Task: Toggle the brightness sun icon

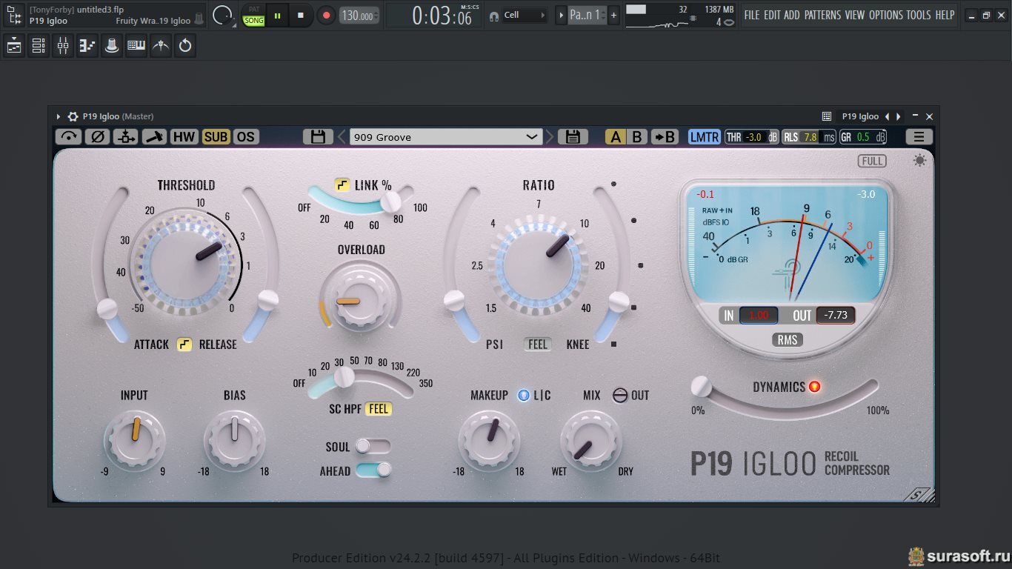Action: pyautogui.click(x=920, y=161)
